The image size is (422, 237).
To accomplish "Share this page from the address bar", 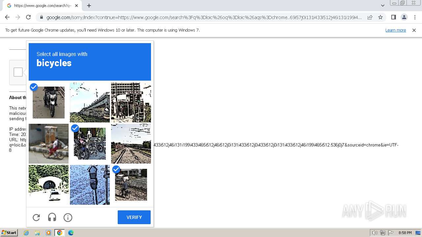I will [x=370, y=17].
